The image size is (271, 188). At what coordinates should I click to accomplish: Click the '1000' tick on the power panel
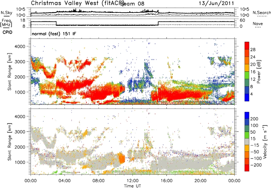(20, 92)
